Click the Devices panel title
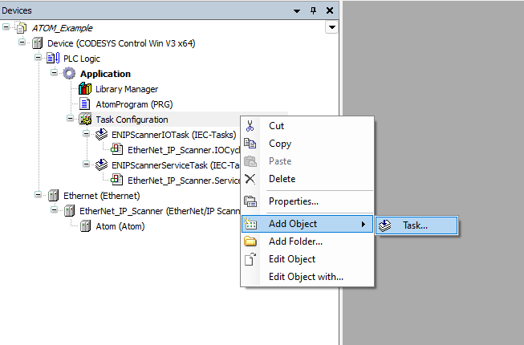Viewport: 524px width, 345px height. pos(17,10)
